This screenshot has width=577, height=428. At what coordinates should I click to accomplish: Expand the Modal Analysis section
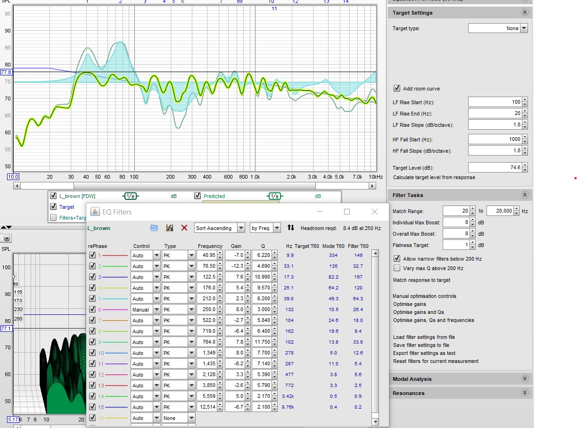coord(525,379)
